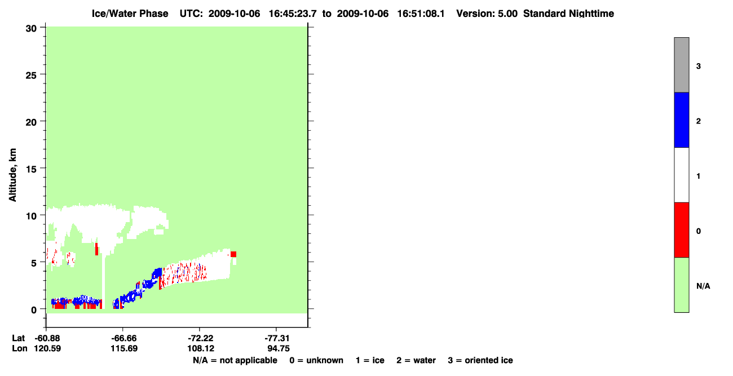Click the 'Version: 5.00' text
Screen dimensions: 733x376
(487, 14)
